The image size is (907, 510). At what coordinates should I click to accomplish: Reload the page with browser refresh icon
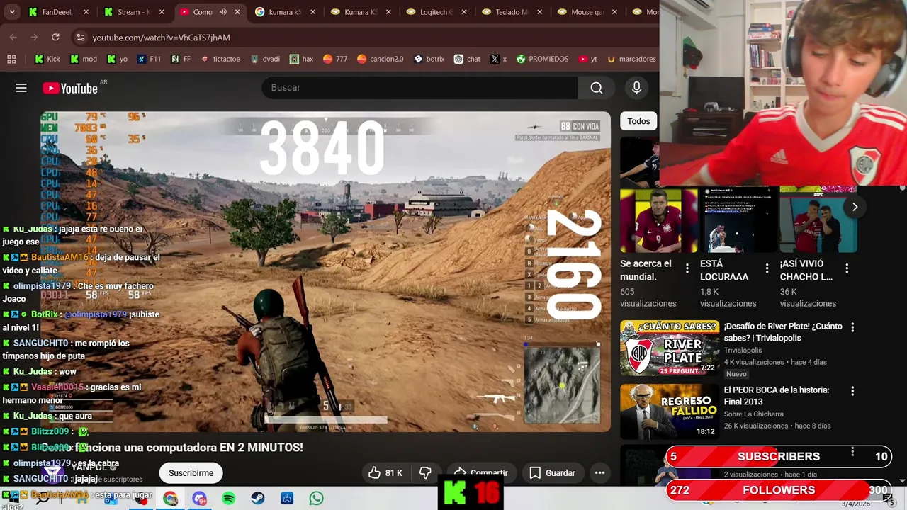[55, 37]
